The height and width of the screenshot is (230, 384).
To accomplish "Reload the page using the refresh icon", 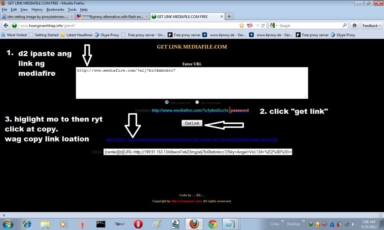I will (x=263, y=25).
